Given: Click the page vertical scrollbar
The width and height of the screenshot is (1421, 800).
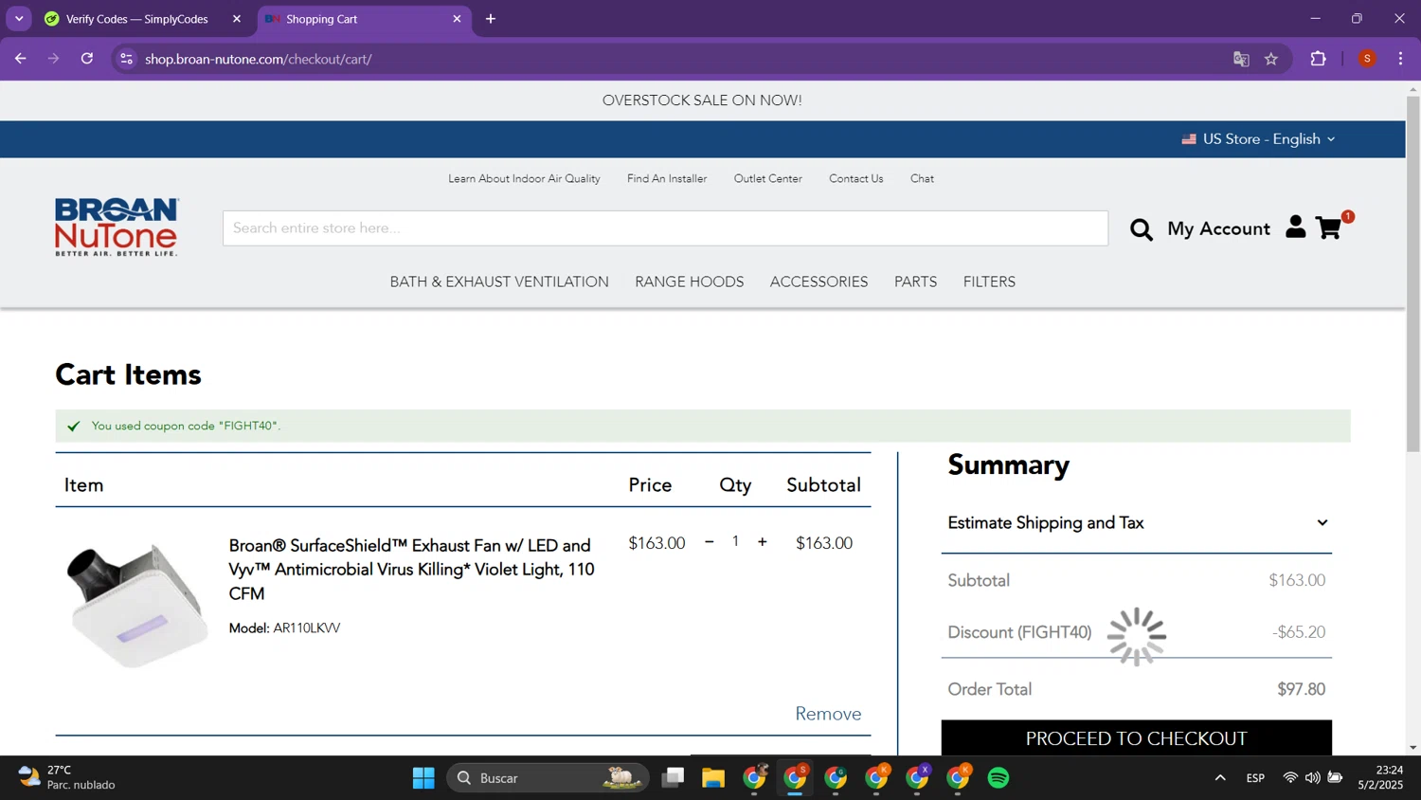Looking at the screenshot, I should (x=1412, y=275).
